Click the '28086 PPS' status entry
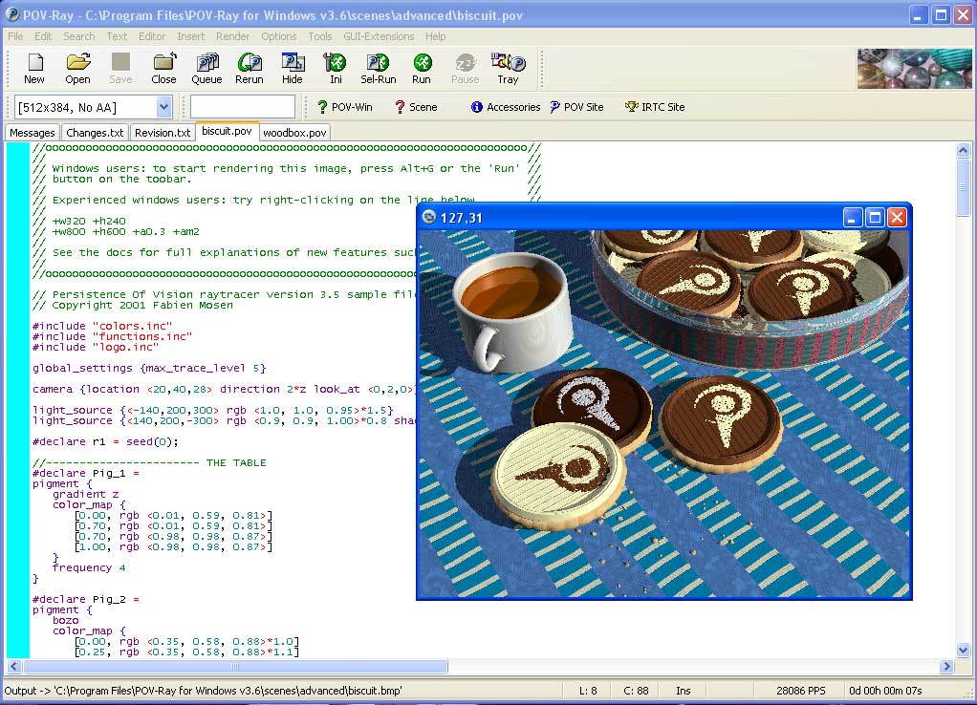977x705 pixels. tap(801, 690)
